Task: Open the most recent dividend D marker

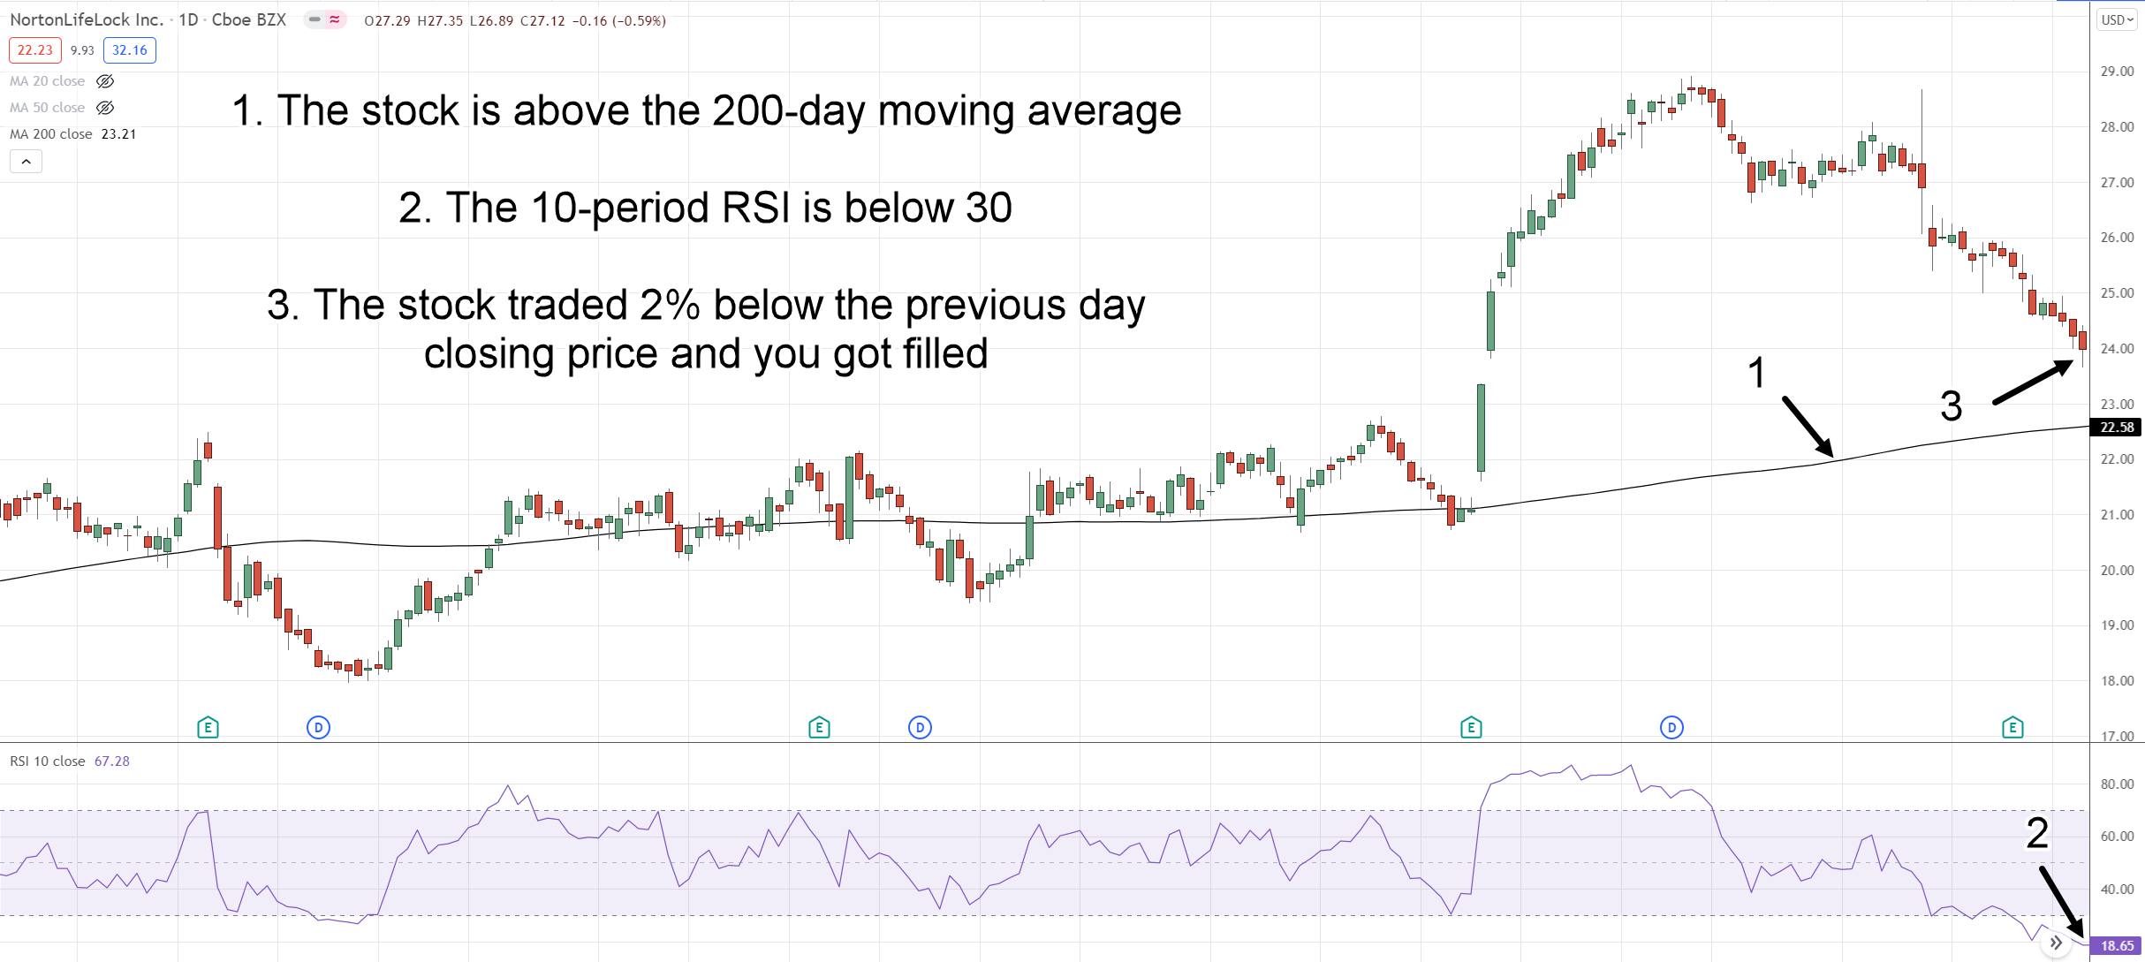Action: tap(1671, 728)
